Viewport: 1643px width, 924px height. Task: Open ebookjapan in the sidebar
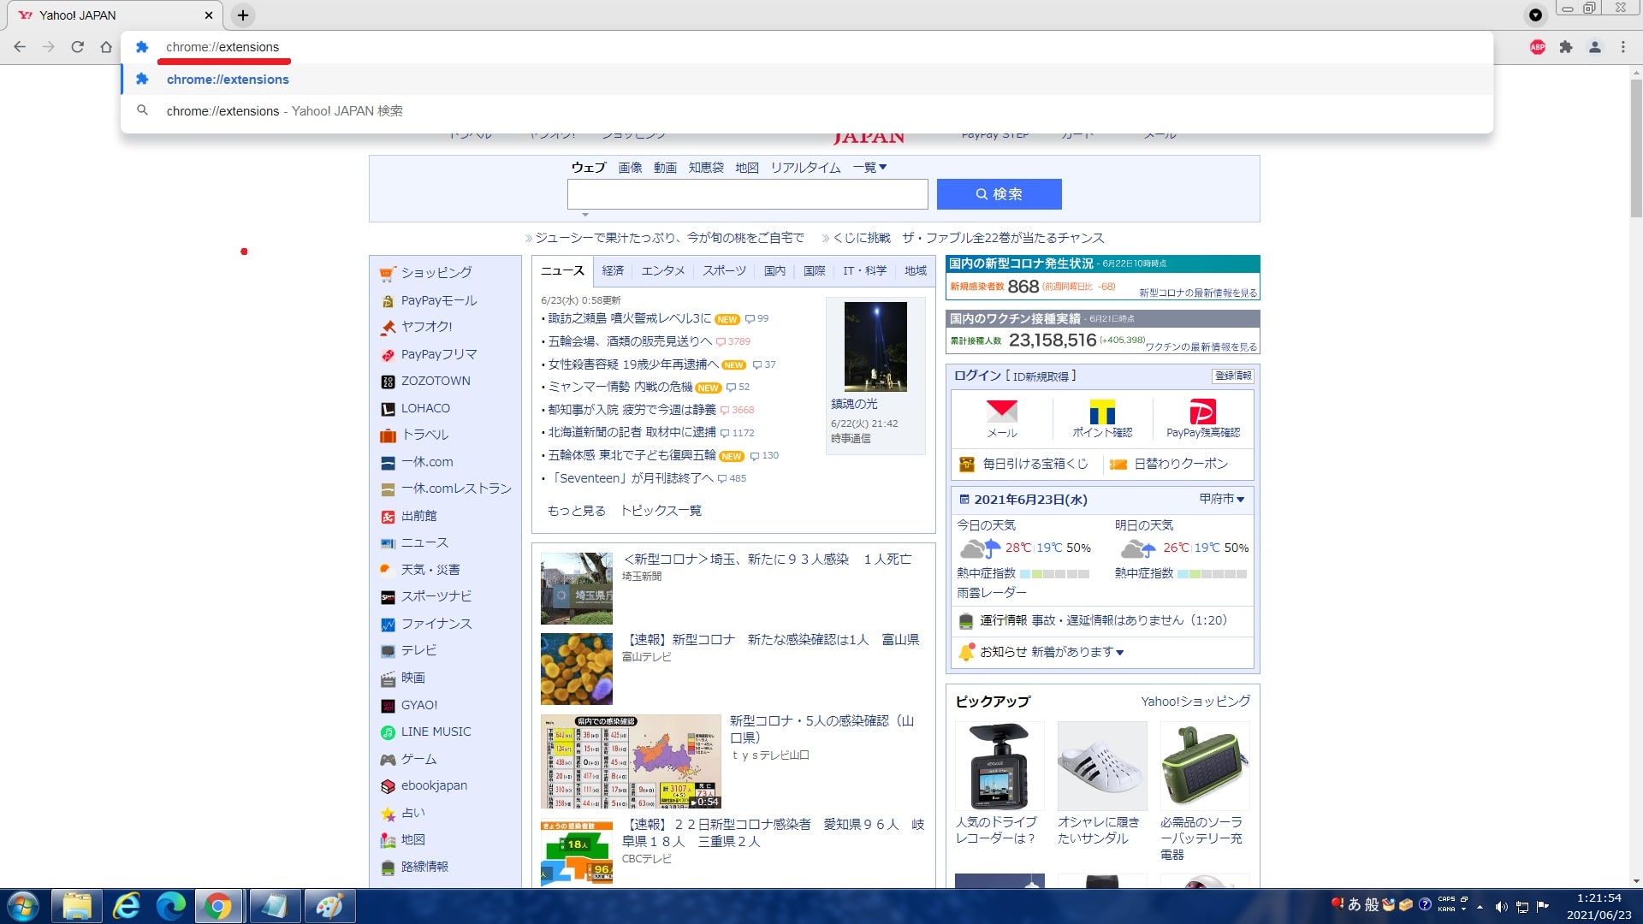point(434,786)
